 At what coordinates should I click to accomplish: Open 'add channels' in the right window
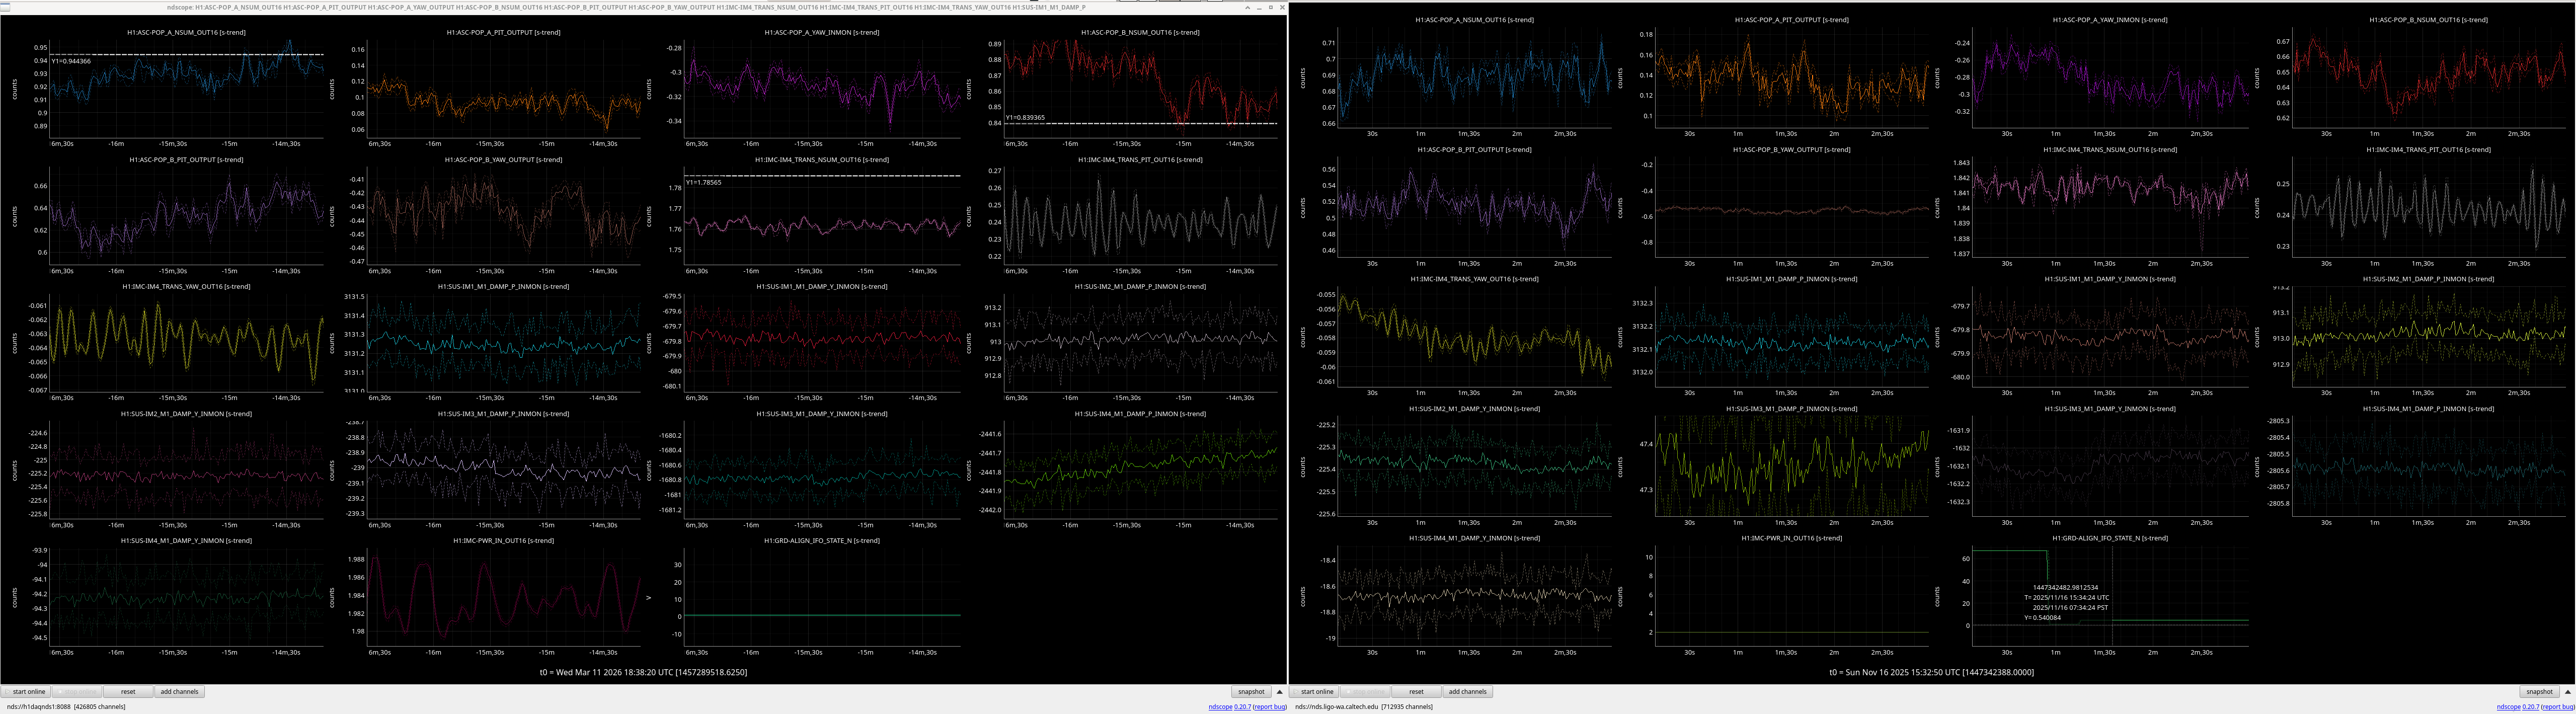coord(1467,691)
